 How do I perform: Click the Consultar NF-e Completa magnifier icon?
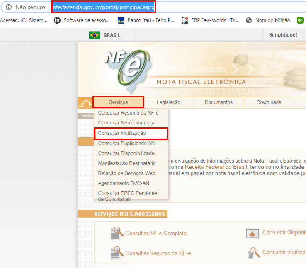coord(117,233)
